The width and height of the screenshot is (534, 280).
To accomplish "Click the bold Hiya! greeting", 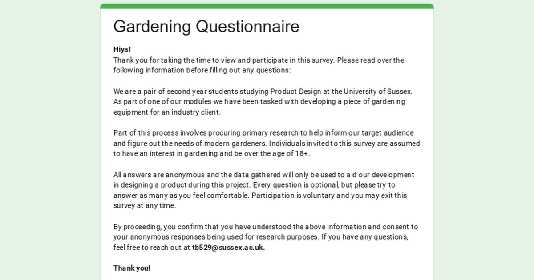I will tap(122, 49).
